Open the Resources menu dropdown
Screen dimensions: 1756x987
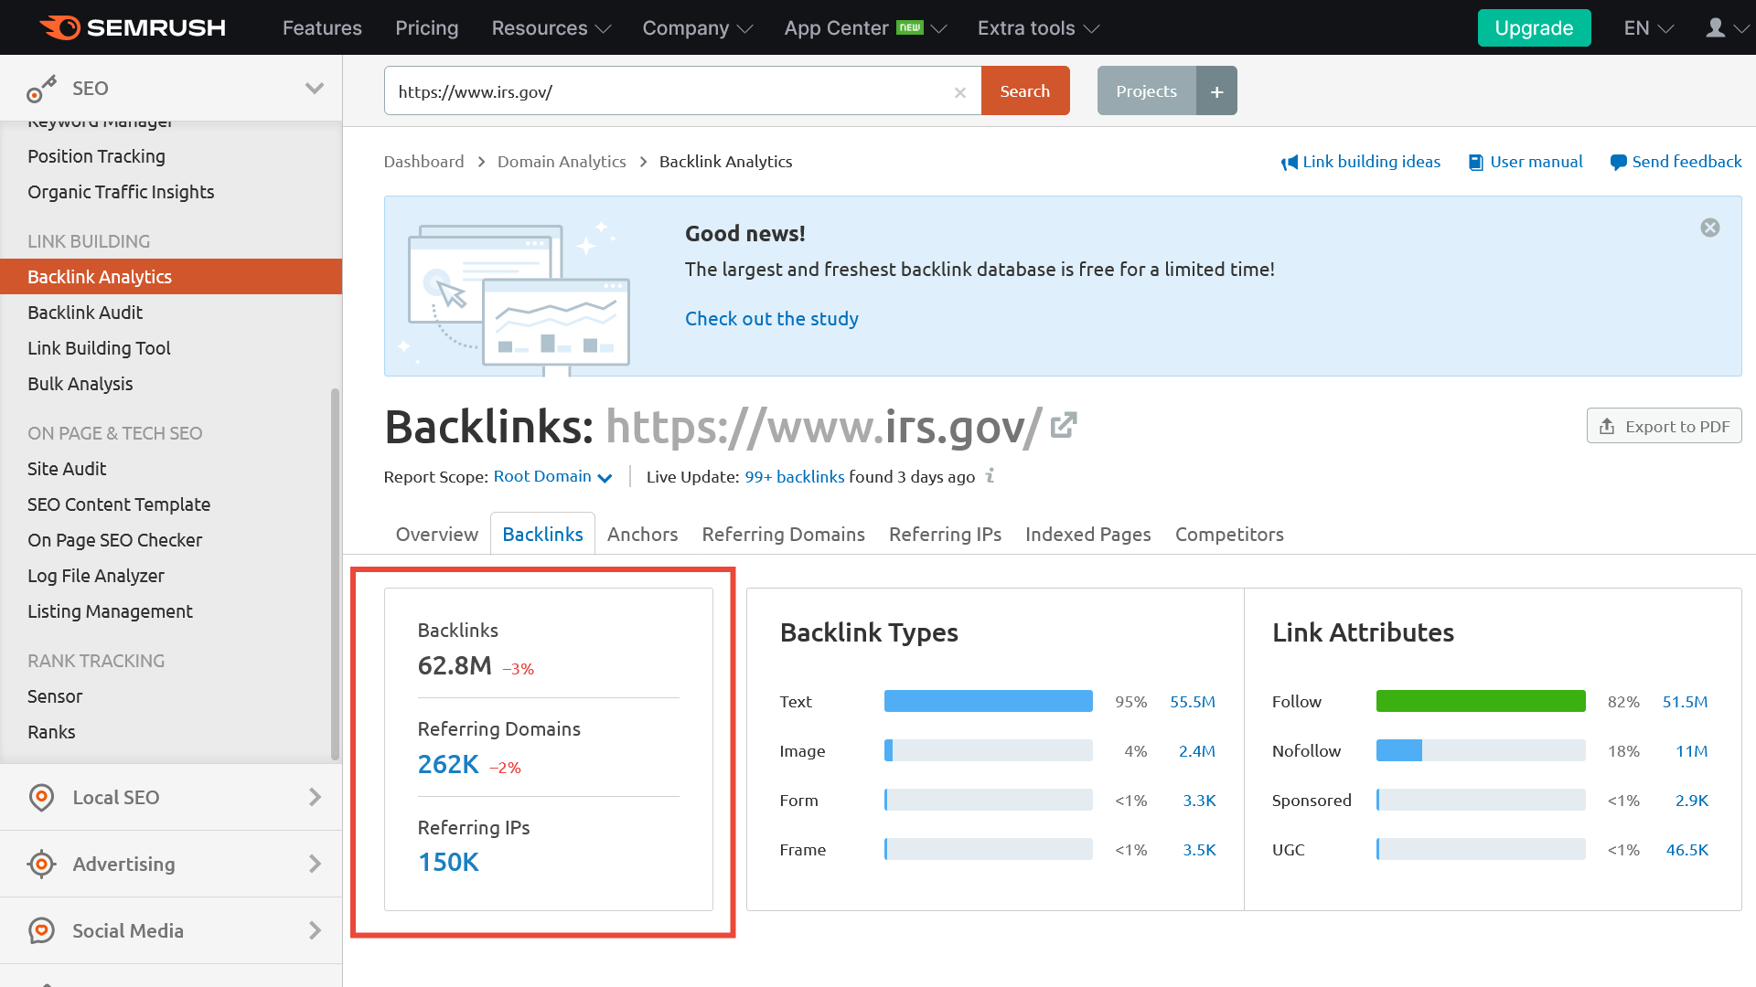coord(551,27)
